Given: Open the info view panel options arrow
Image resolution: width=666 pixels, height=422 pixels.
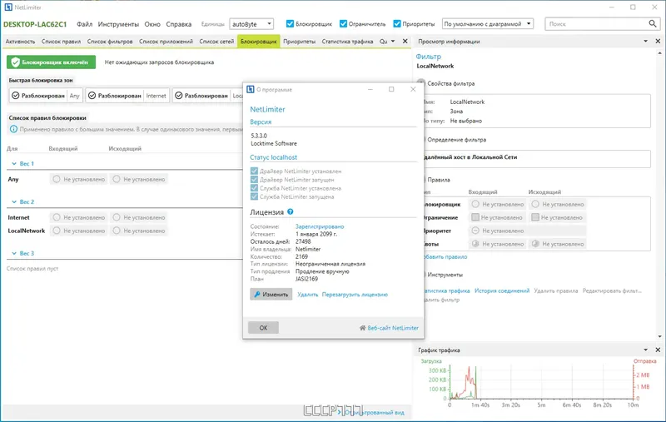Looking at the screenshot, I should pyautogui.click(x=646, y=41).
